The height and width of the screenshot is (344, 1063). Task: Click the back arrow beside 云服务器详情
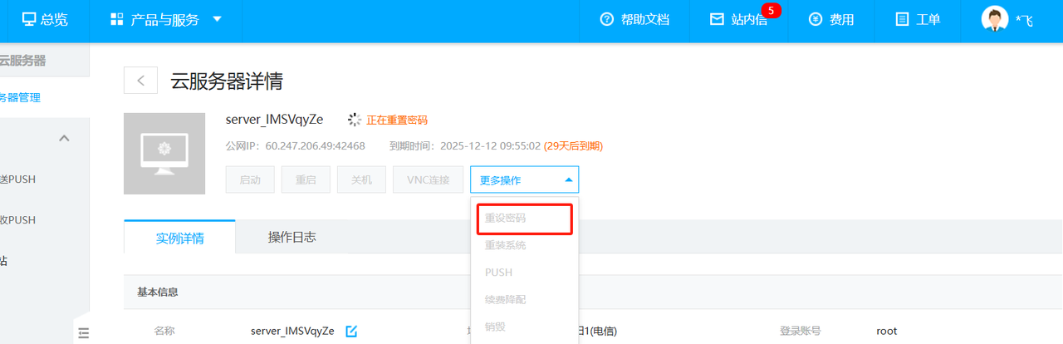[141, 81]
